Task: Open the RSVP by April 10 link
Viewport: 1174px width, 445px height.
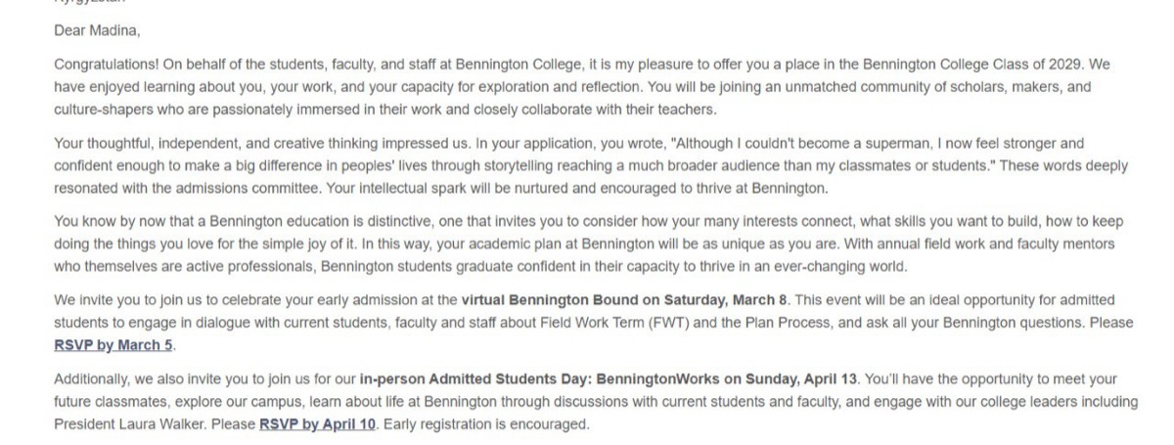Action: [x=317, y=424]
